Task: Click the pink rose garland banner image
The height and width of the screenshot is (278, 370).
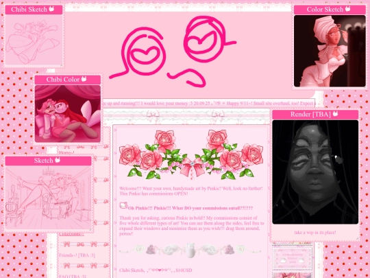Action: (x=191, y=155)
